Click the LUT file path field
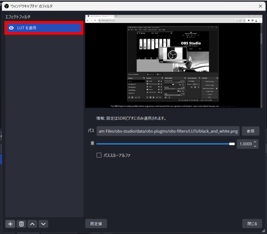 [168, 131]
